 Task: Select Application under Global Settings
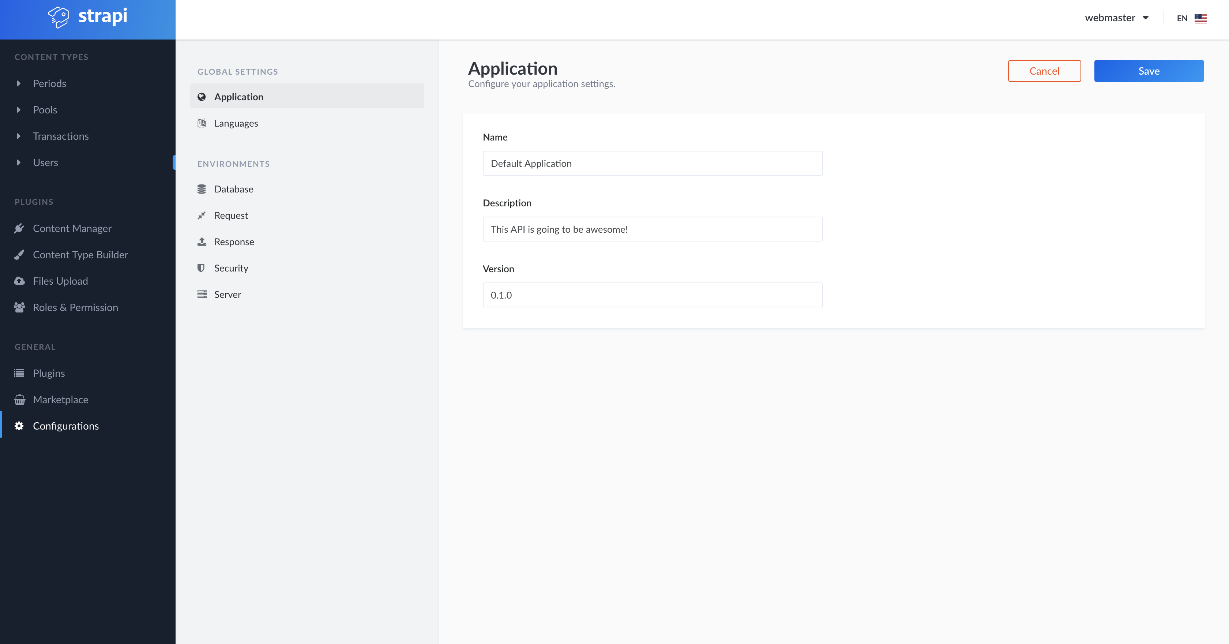[x=239, y=97]
